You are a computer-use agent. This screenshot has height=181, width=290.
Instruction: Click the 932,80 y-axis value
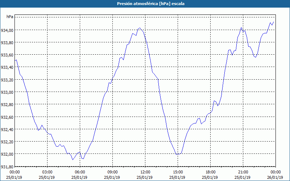pyautogui.click(x=7, y=105)
